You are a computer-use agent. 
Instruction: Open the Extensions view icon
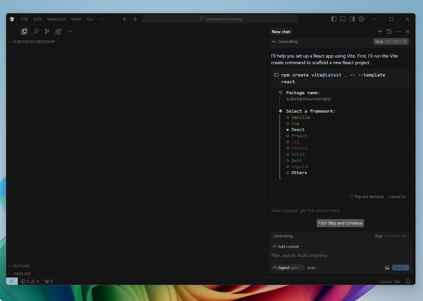[x=58, y=31]
